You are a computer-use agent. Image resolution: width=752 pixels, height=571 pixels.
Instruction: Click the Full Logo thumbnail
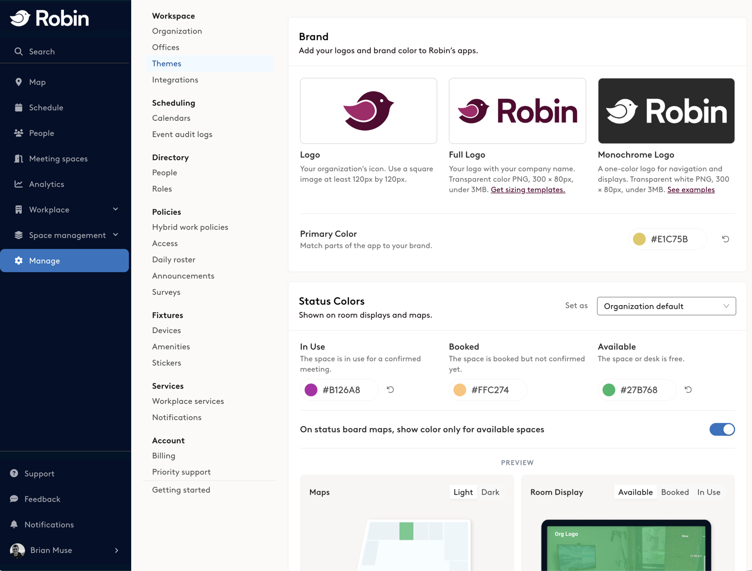517,111
